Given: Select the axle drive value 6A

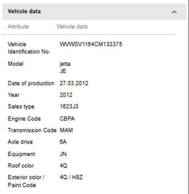Looking at the screenshot, I should pyautogui.click(x=63, y=142).
